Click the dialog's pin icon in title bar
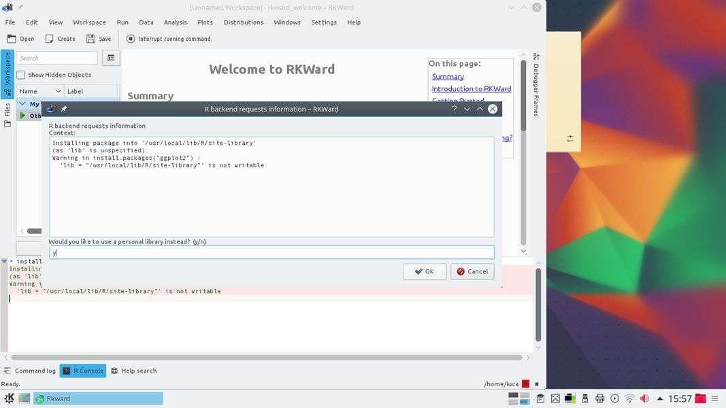Viewport: 726px width, 408px height. (64, 109)
